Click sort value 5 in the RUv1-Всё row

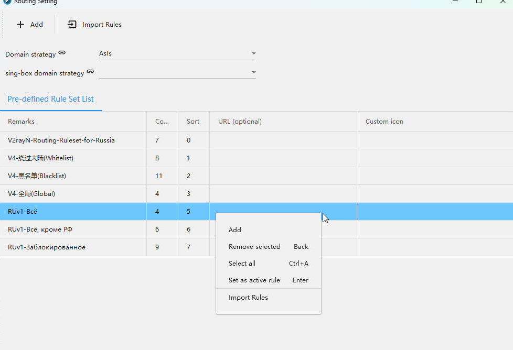point(194,212)
